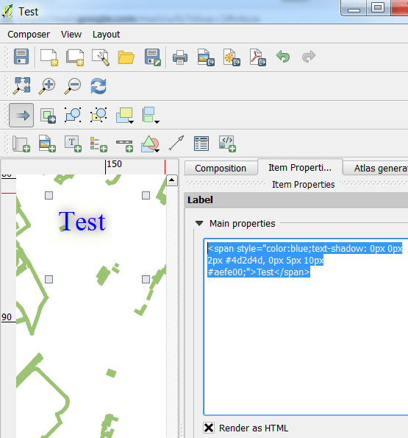The width and height of the screenshot is (408, 438).
Task: Click the top-right selection handle of the label
Action: 146,196
